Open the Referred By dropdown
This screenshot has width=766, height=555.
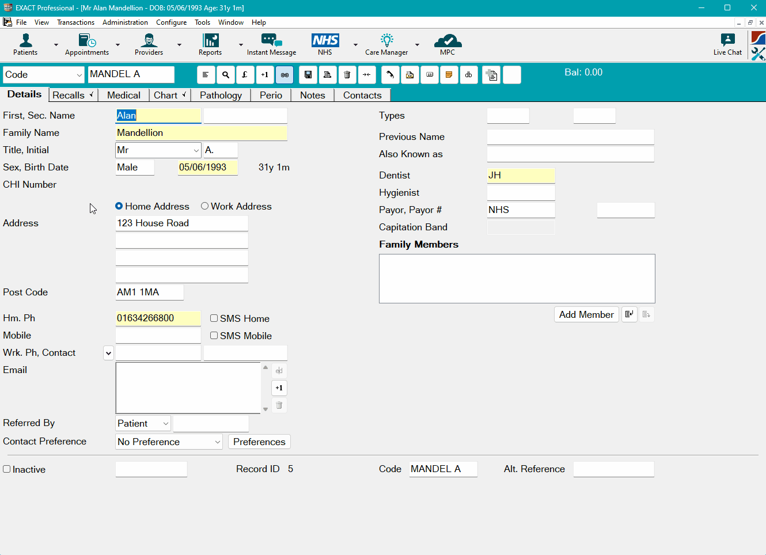[165, 424]
